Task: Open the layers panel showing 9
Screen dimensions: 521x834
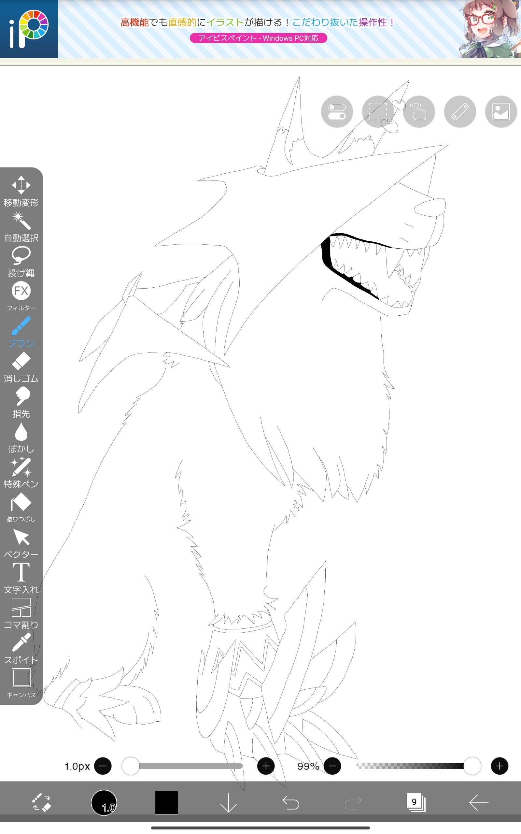Action: (x=415, y=803)
